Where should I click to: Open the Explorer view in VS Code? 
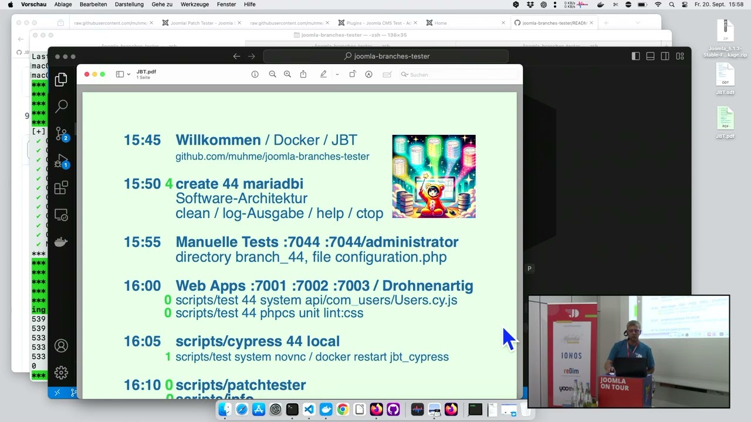[x=61, y=79]
